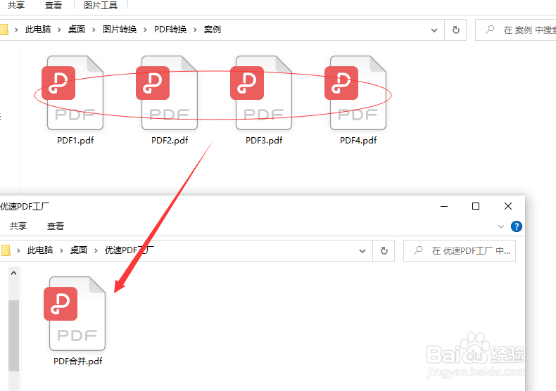The image size is (556, 391).
Task: Expand the ribbon in the 优速PDF工厂 window
Action: (x=501, y=226)
